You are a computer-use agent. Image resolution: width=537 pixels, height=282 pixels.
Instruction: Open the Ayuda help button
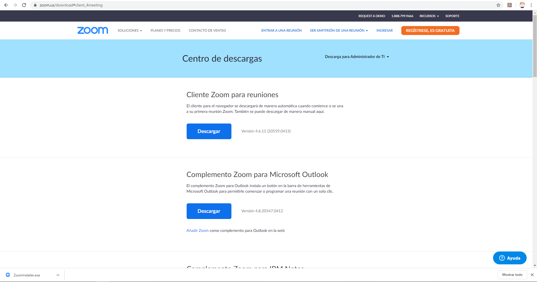[x=510, y=258]
